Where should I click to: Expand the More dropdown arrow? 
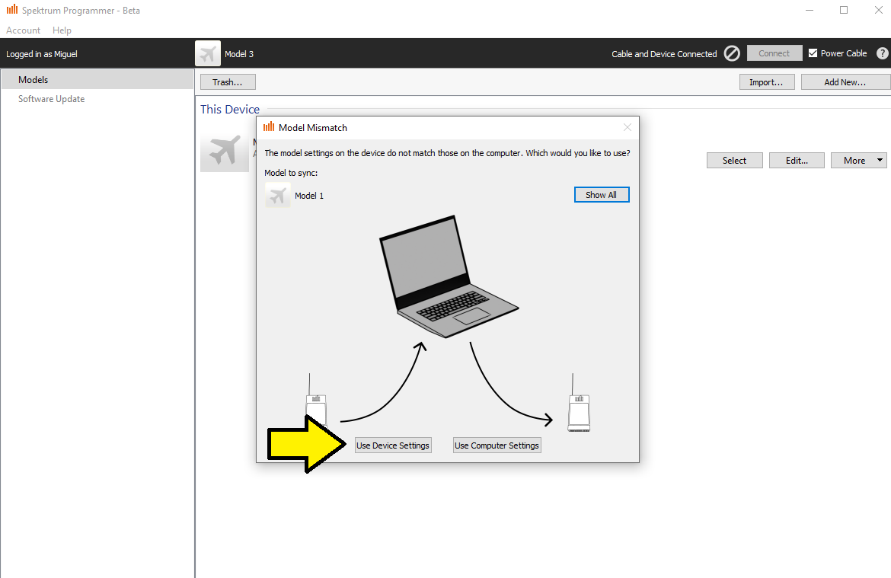click(880, 161)
